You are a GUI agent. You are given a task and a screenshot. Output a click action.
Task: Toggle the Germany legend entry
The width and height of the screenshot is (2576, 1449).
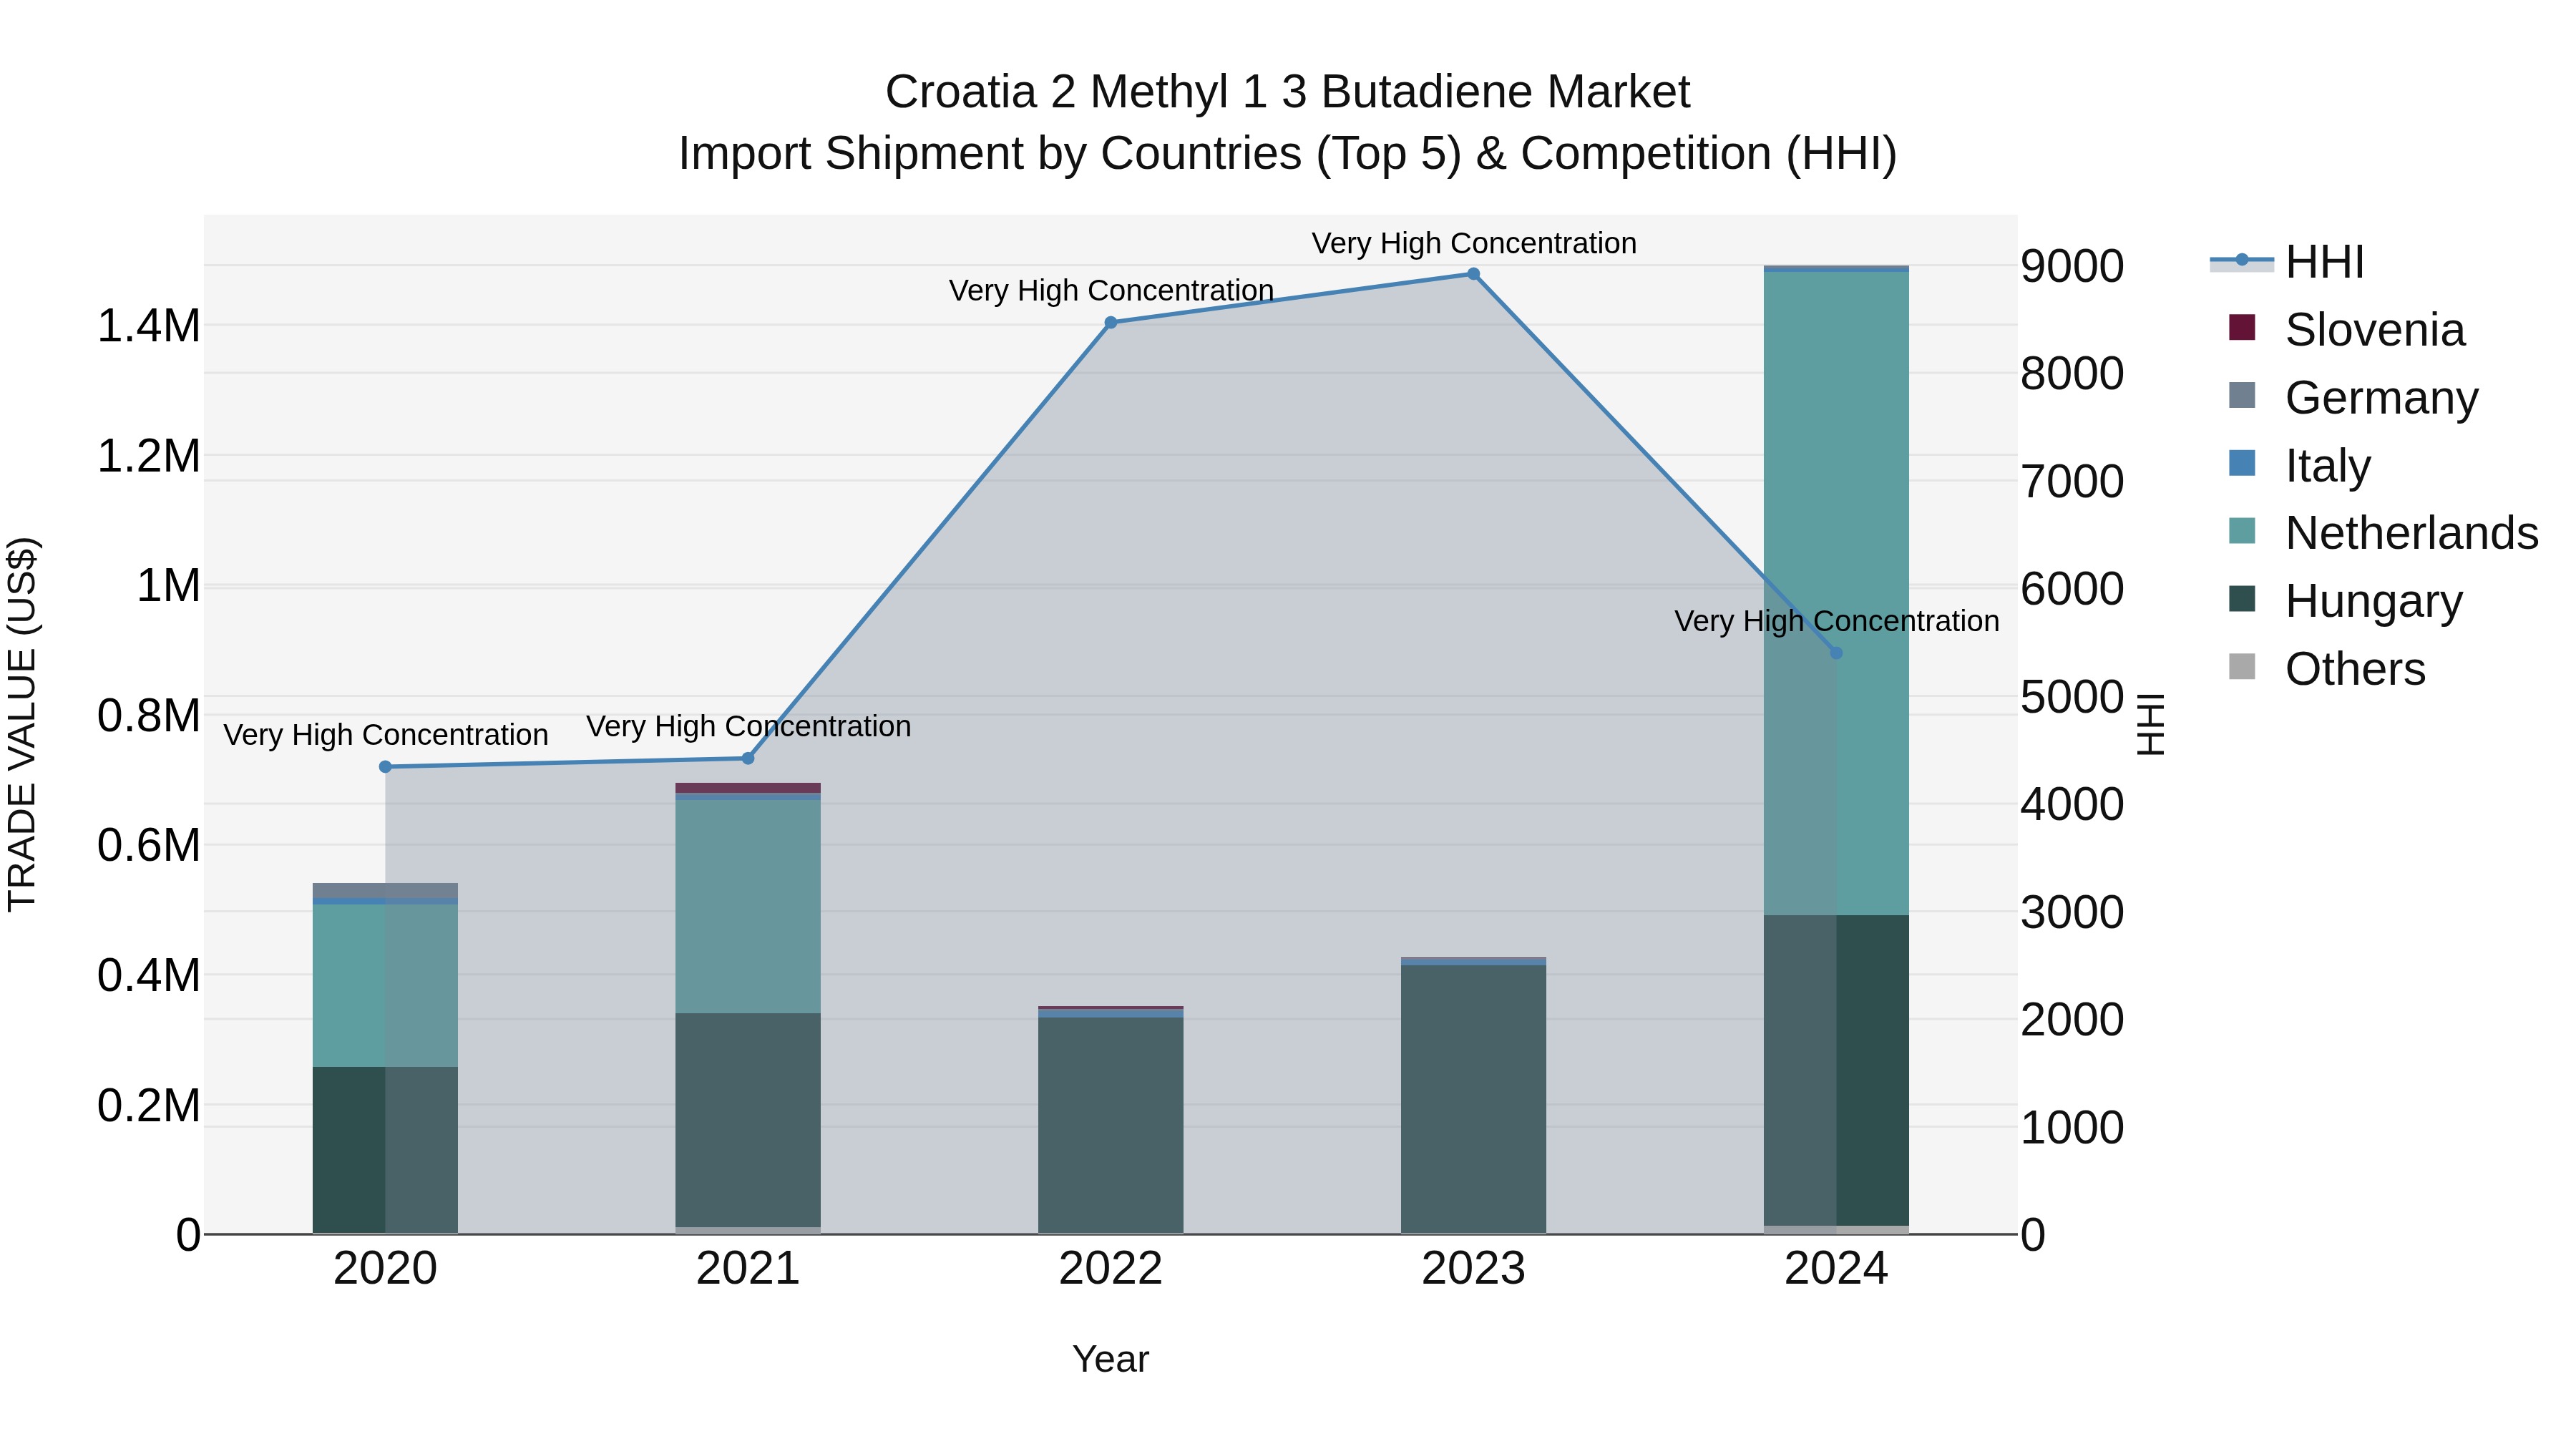click(x=2353, y=398)
